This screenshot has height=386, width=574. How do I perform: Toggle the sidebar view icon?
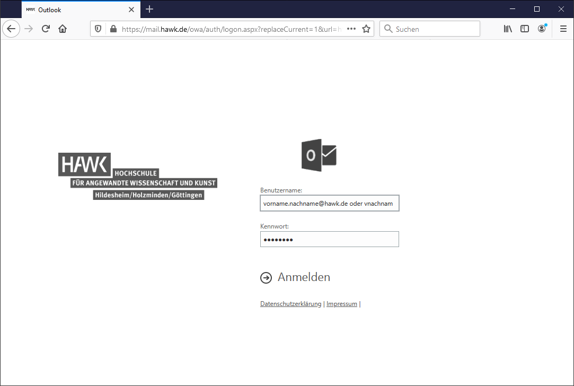[525, 29]
